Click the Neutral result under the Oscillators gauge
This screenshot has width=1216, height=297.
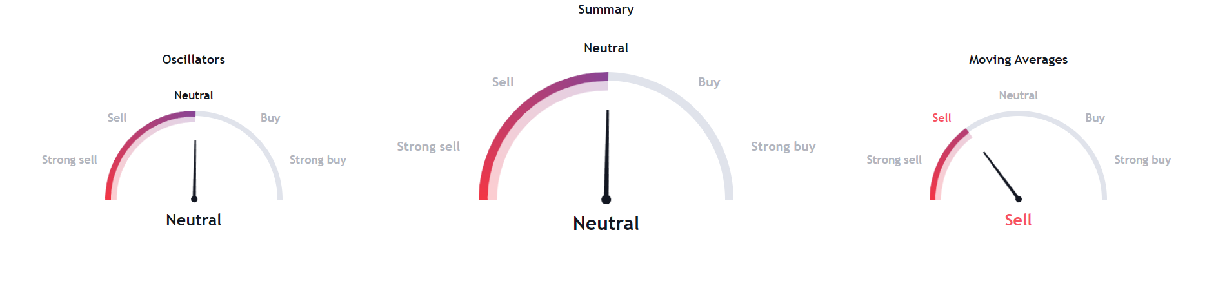(x=194, y=220)
